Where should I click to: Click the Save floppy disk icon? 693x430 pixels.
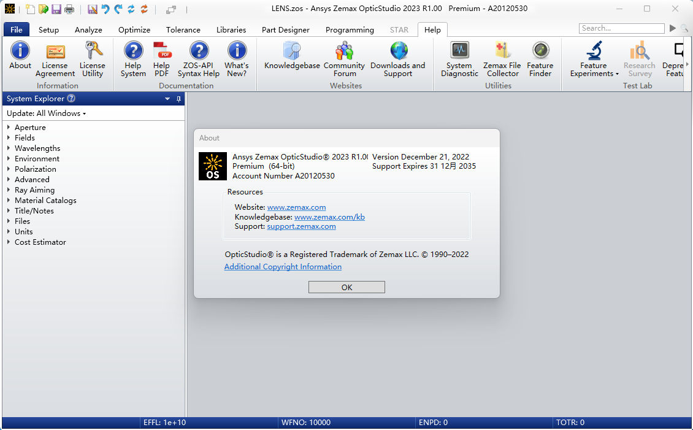point(56,9)
